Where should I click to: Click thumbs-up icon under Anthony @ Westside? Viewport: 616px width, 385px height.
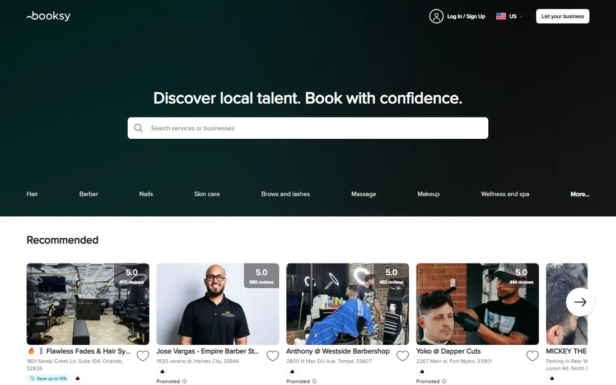(x=292, y=371)
